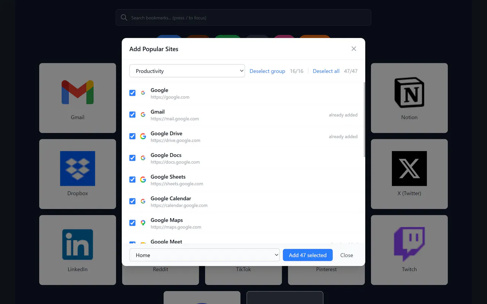
Task: Click the Add 47 selected button
Action: point(308,255)
